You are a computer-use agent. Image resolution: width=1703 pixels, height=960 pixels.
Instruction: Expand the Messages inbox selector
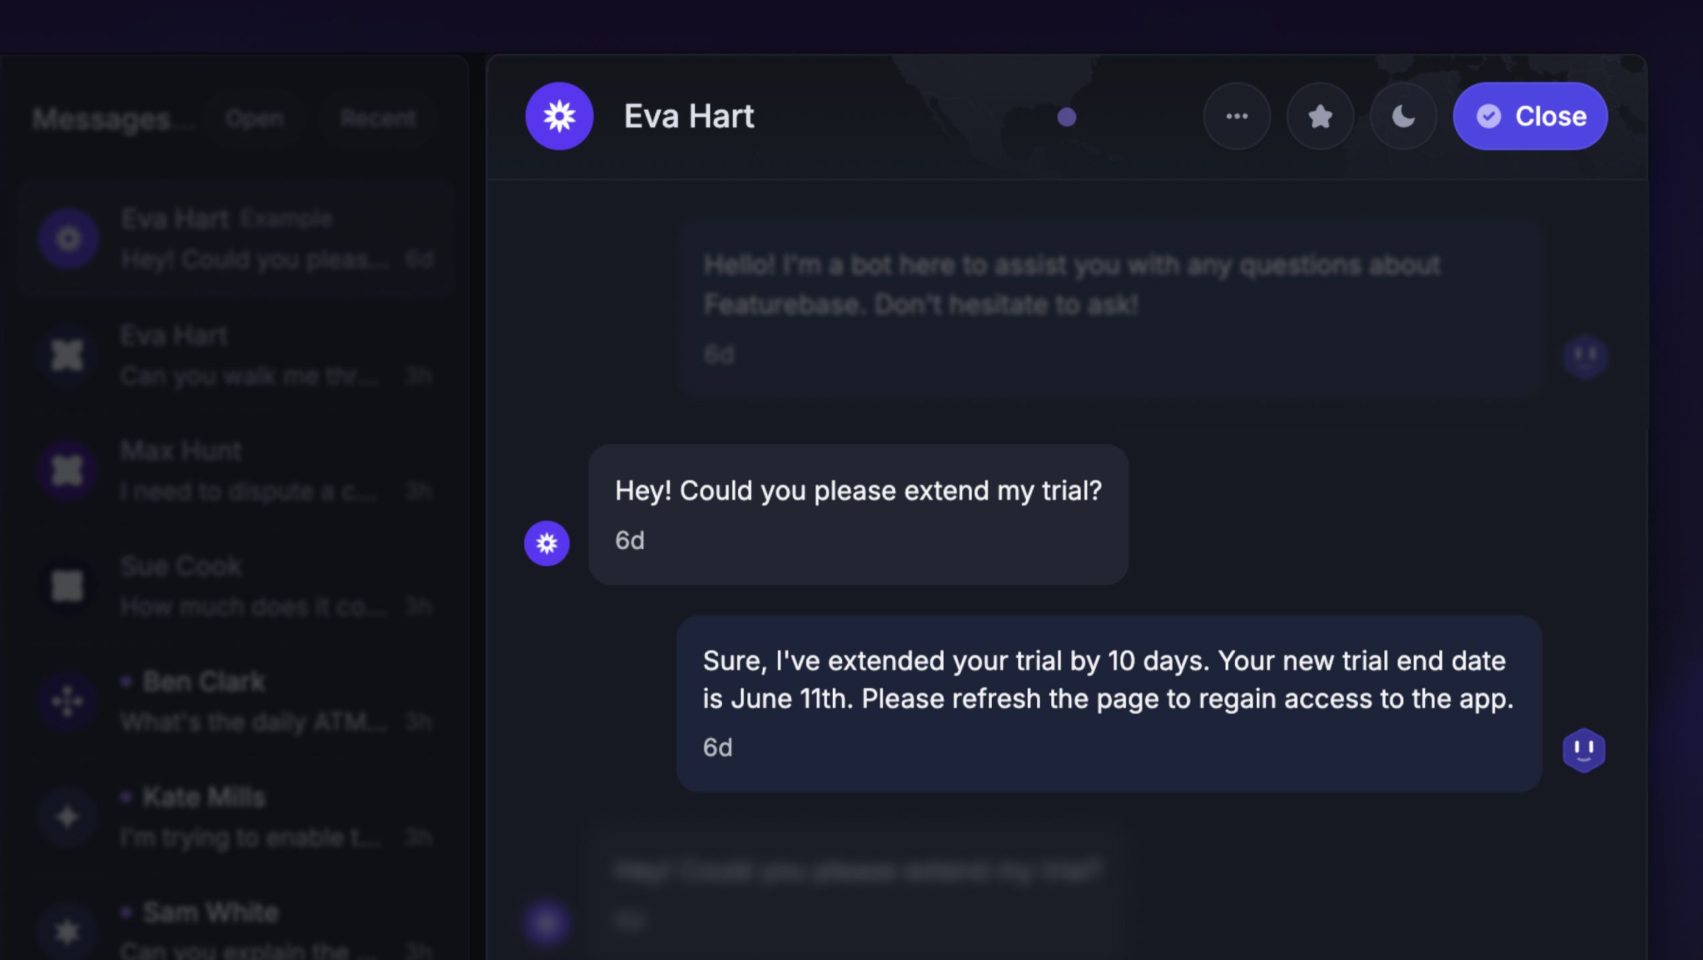pyautogui.click(x=114, y=119)
